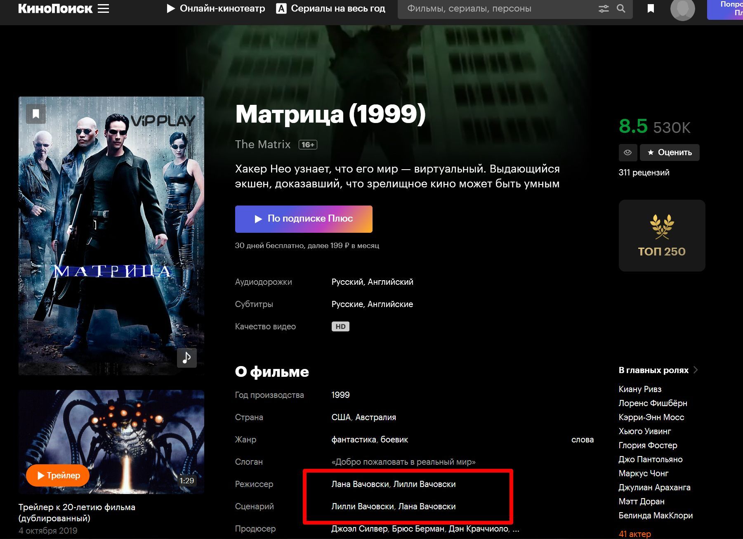Open Сериалы на весь год section
The width and height of the screenshot is (743, 539).
coord(330,9)
